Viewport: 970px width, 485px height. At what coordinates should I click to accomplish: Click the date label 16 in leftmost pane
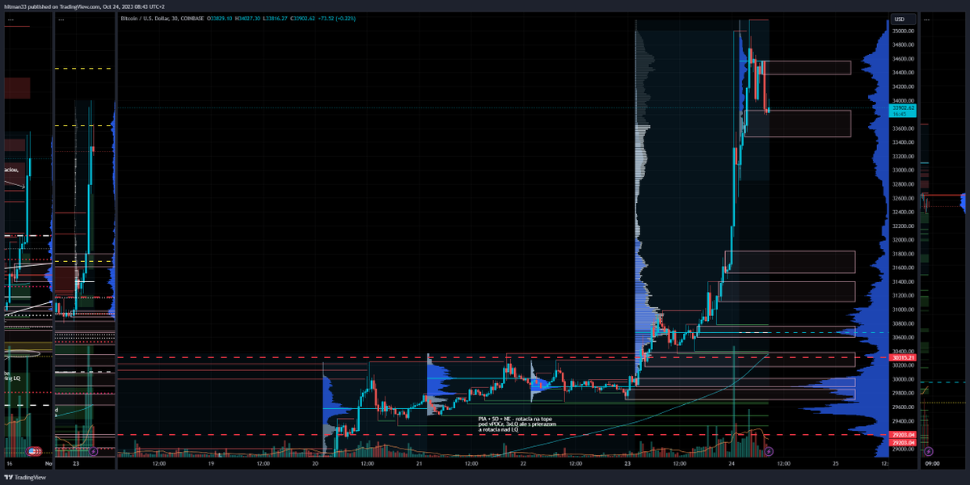click(10, 464)
